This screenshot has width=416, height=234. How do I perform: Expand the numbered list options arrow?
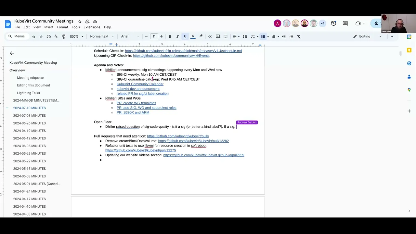pyautogui.click(x=278, y=36)
